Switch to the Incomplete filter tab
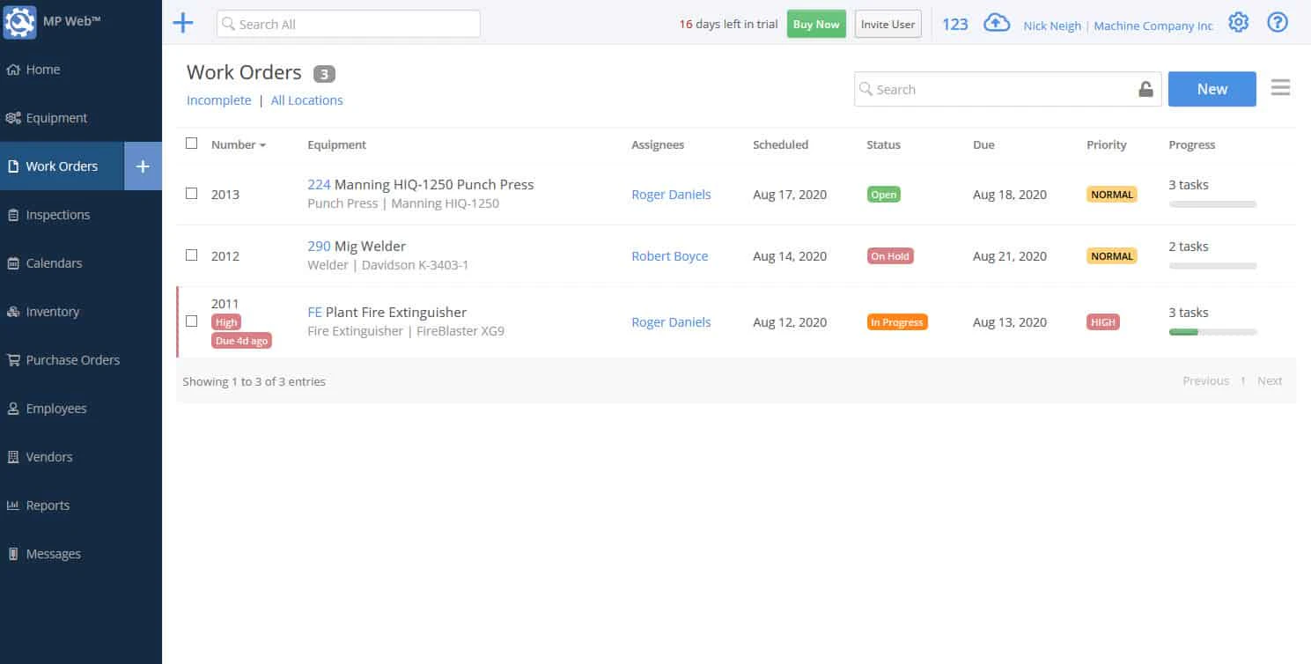The height and width of the screenshot is (664, 1311). (218, 100)
